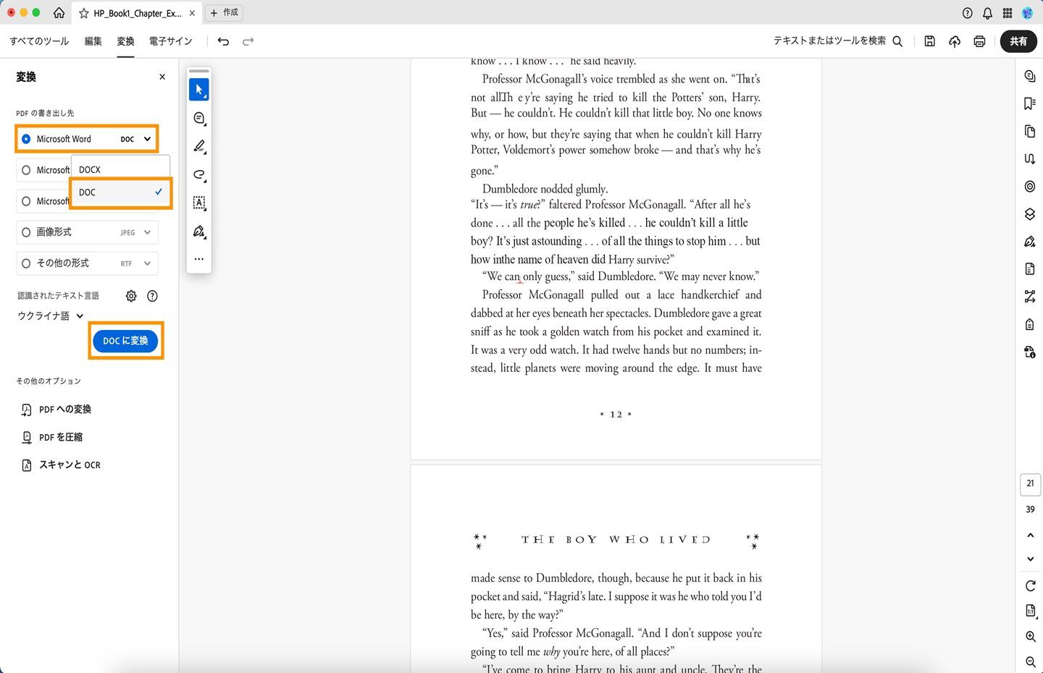Viewport: 1043px width, 673px height.
Task: Select the Microsoft Word export radio button
Action: click(26, 138)
